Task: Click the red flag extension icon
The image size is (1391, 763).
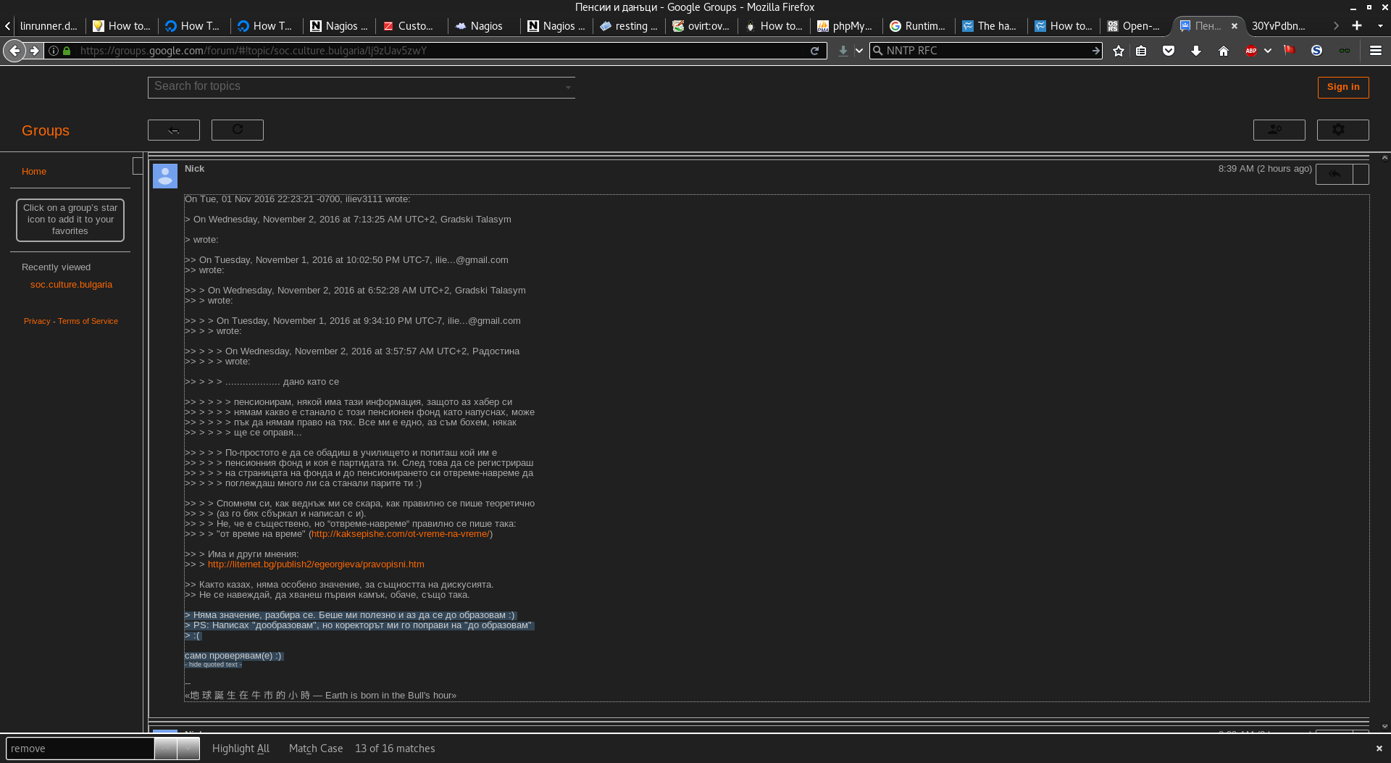Action: pyautogui.click(x=1289, y=51)
